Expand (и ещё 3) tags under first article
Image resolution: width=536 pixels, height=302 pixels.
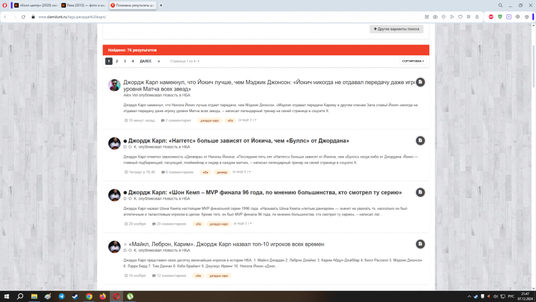click(x=247, y=120)
